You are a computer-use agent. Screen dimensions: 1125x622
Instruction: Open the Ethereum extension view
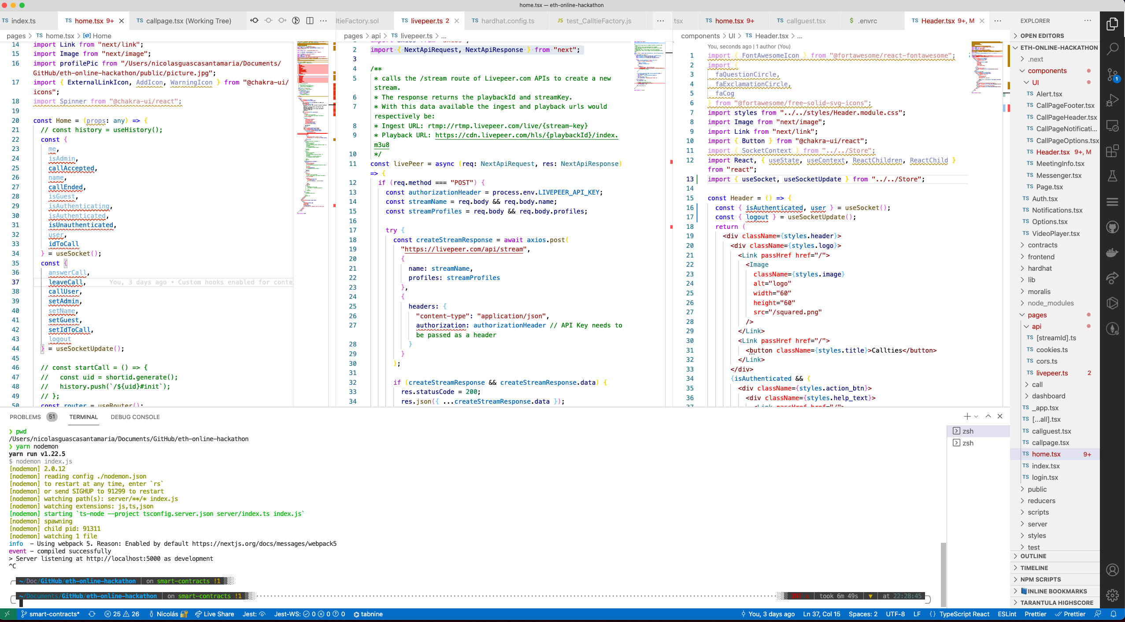click(1112, 329)
